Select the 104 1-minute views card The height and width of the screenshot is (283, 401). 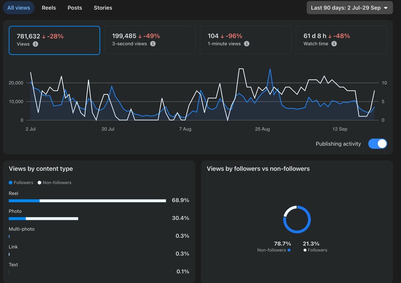pos(246,40)
